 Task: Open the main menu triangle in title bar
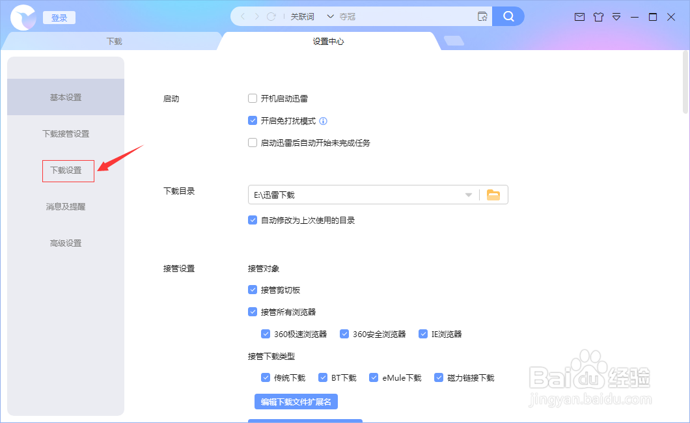pos(616,16)
